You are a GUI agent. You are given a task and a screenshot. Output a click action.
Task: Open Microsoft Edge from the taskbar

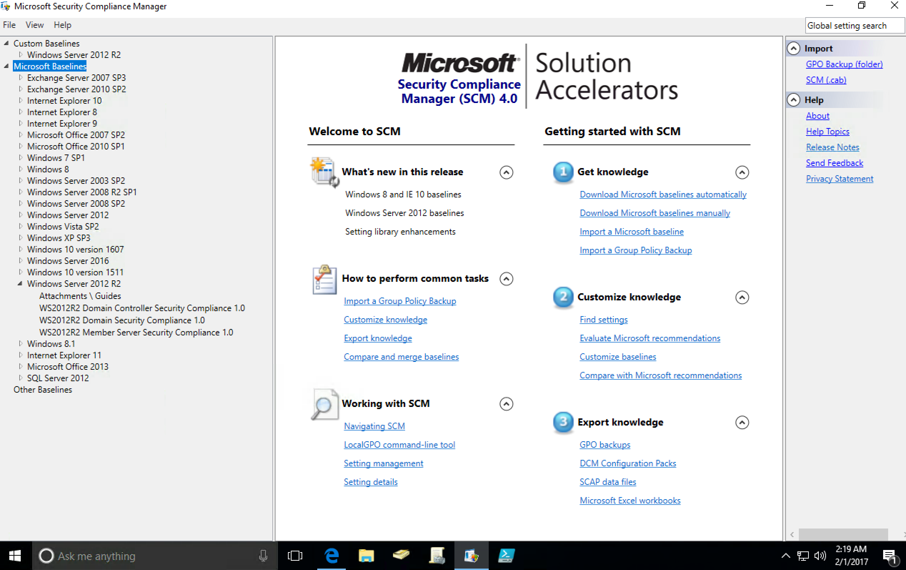tap(332, 556)
